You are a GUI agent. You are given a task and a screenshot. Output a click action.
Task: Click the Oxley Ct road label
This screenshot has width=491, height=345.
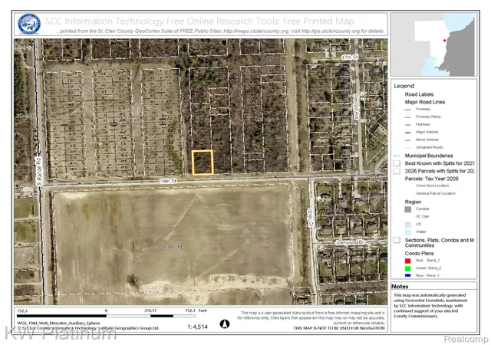310,217
